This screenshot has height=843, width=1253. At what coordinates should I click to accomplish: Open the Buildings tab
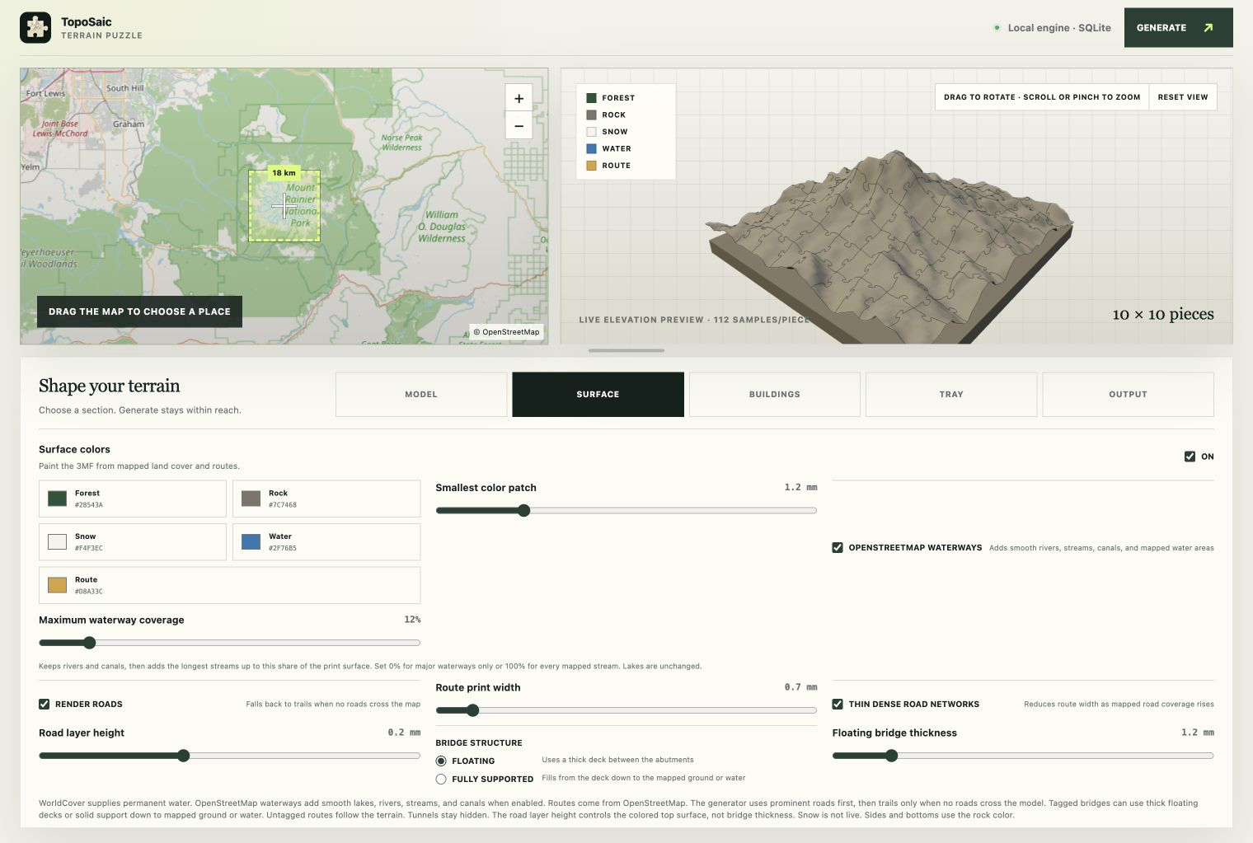coord(774,394)
